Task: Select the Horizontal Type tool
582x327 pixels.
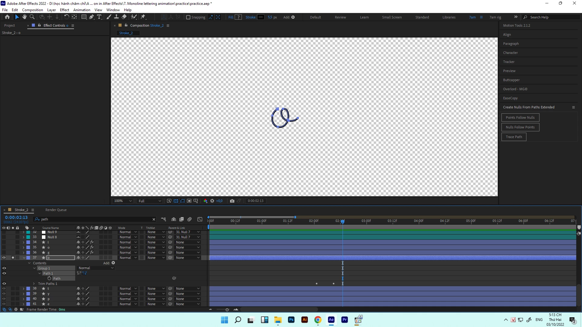Action: pyautogui.click(x=99, y=17)
